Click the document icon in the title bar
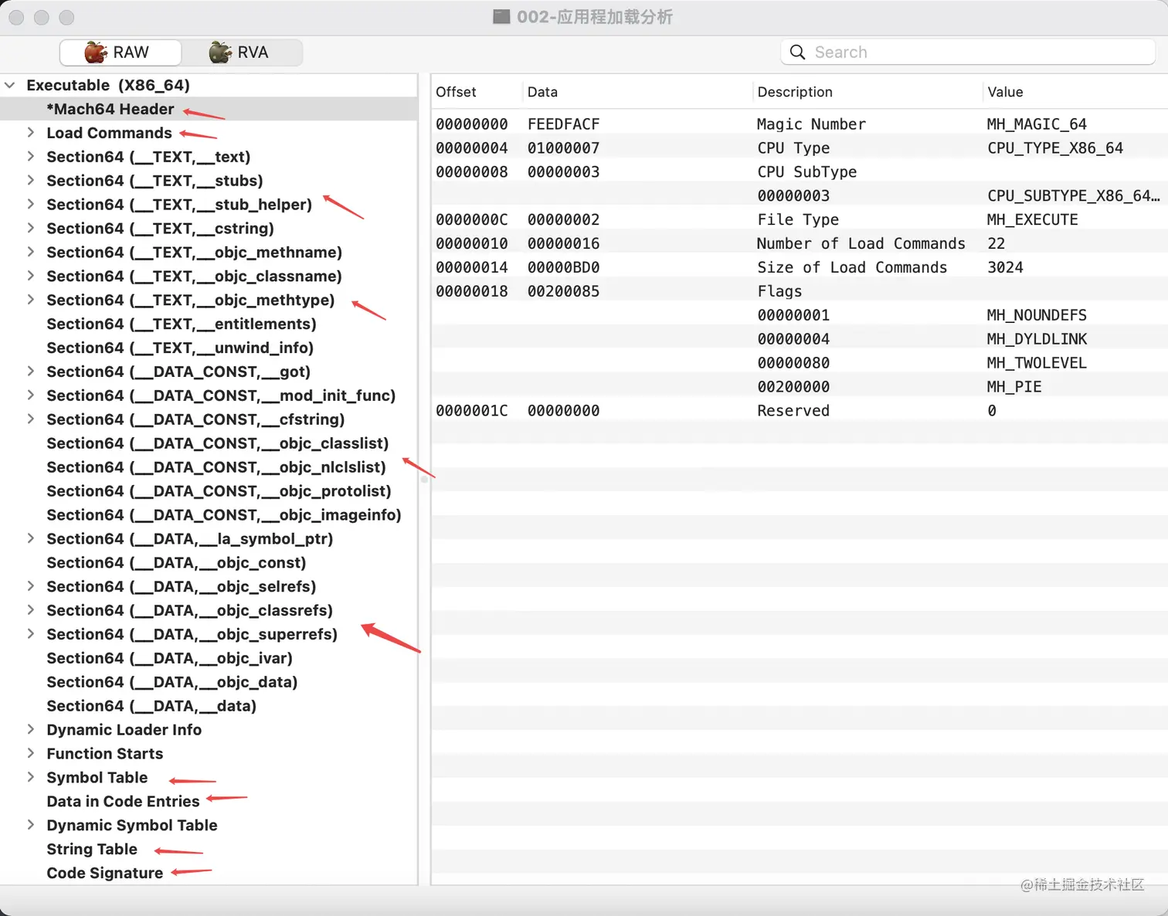Viewport: 1168px width, 916px height. pos(501,17)
